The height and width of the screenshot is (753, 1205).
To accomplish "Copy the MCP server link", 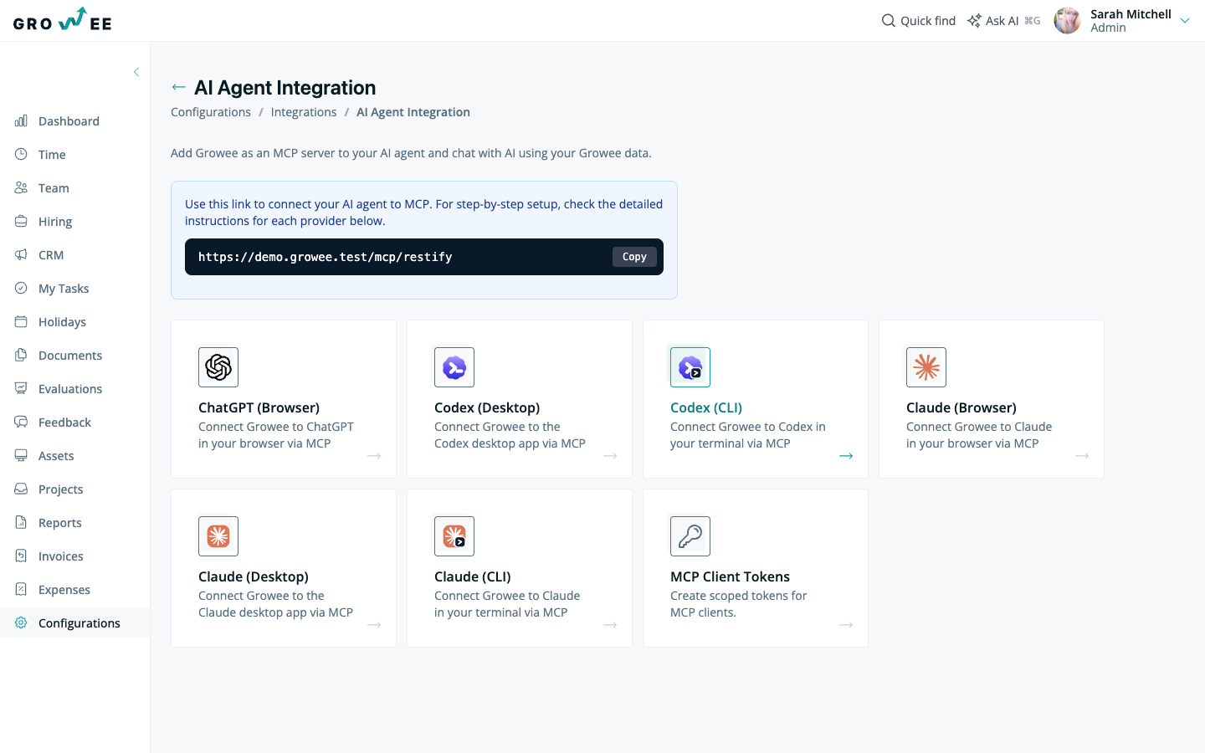I will click(x=634, y=257).
